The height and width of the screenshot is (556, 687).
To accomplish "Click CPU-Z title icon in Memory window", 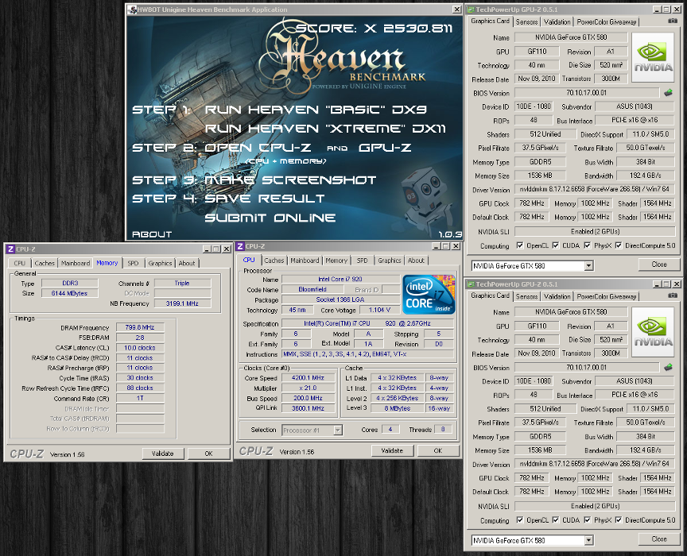I will click(10, 249).
